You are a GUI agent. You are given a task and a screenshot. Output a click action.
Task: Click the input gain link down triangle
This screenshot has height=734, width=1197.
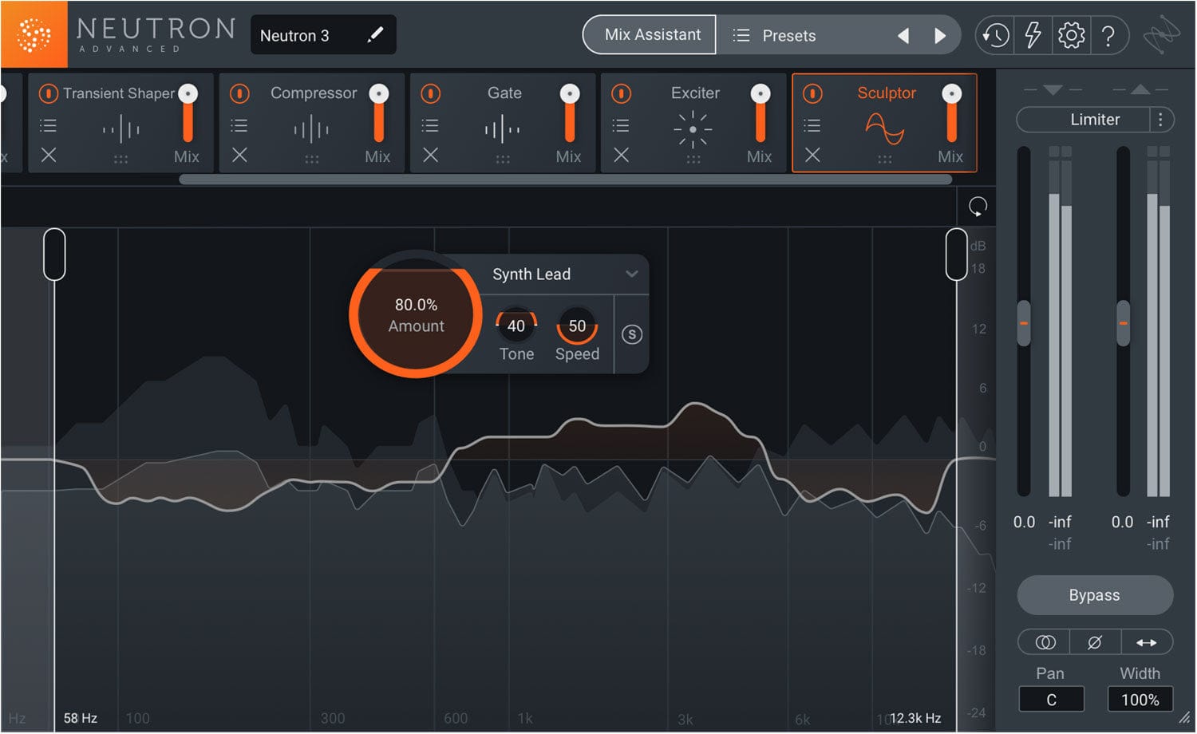click(1053, 89)
